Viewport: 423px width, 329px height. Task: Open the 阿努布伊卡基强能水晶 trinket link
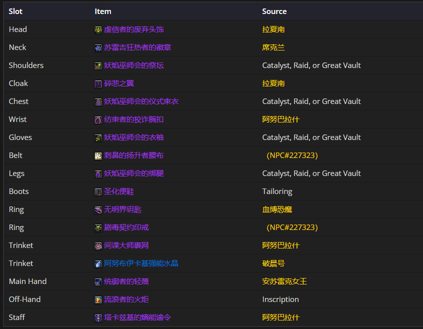[x=141, y=263]
